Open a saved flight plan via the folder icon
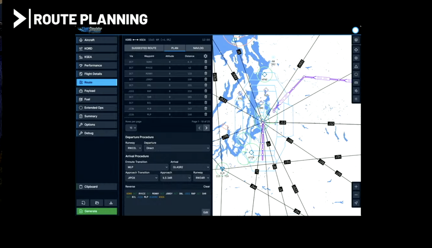432x248 pixels. (x=97, y=203)
